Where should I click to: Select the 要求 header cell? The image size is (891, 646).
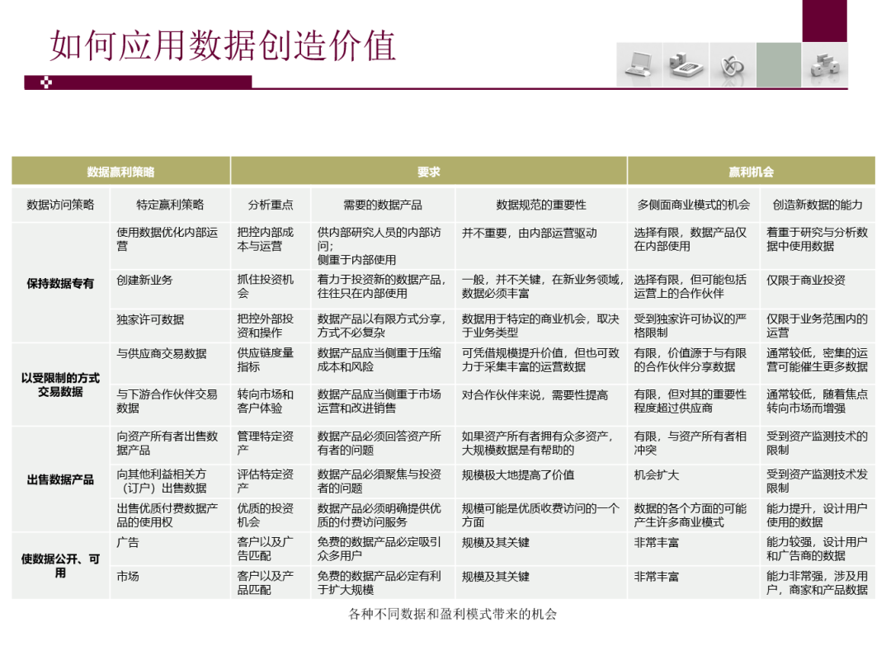click(428, 172)
